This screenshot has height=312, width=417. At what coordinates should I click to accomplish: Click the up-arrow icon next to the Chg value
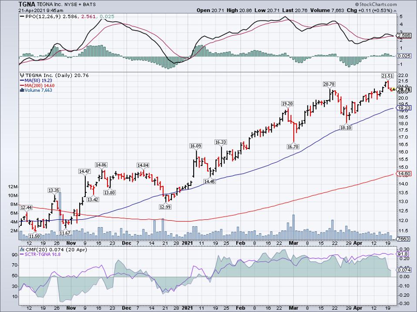coord(395,10)
